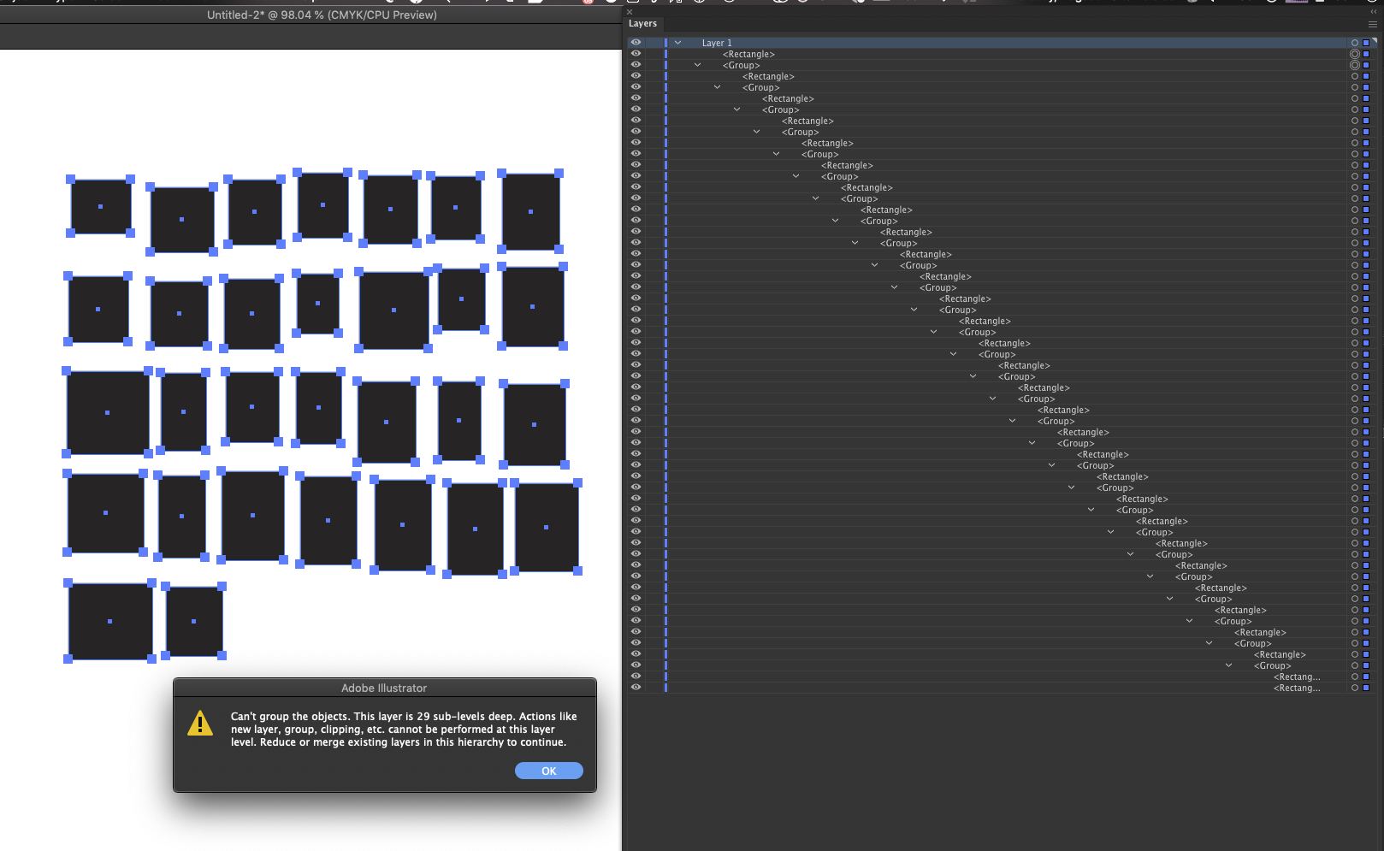Toggle visibility of the first Group sublayer
The height and width of the screenshot is (851, 1384).
click(x=636, y=65)
